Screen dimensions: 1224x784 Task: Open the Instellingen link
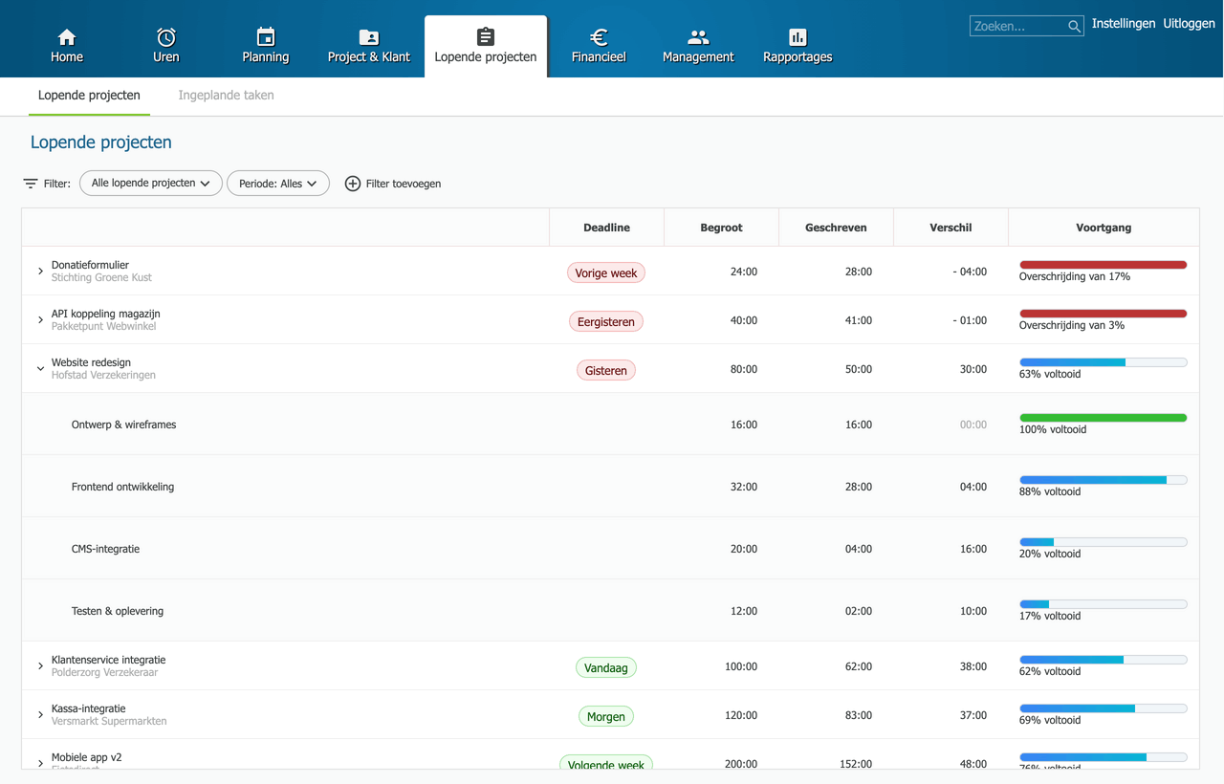[x=1124, y=24]
